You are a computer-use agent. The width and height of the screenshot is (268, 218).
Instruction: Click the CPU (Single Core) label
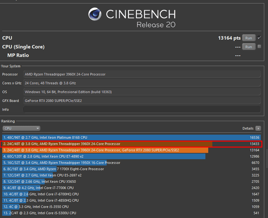tap(23, 47)
